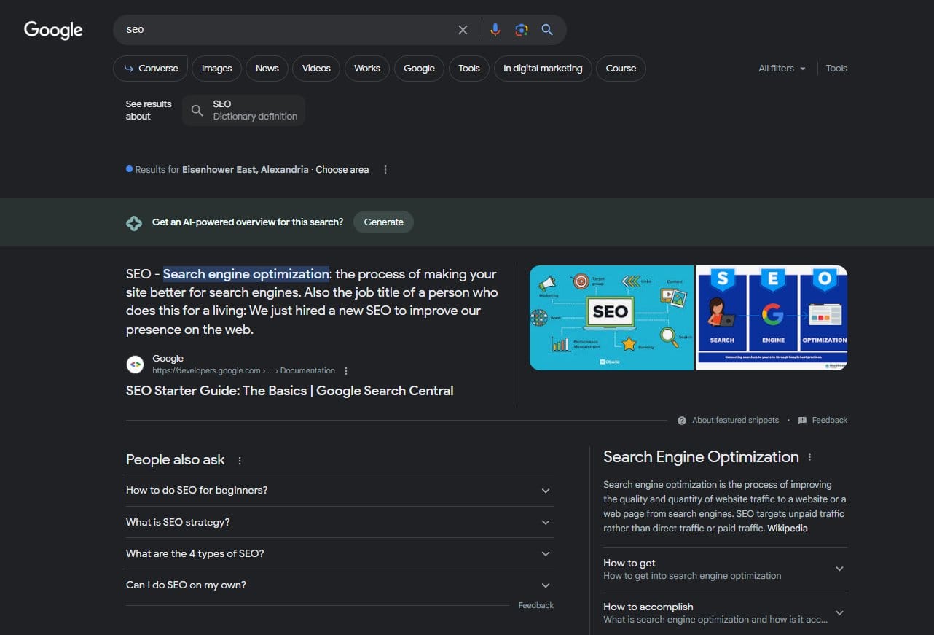Click the magnifying glass search button
Image resolution: width=934 pixels, height=635 pixels.
tap(547, 30)
